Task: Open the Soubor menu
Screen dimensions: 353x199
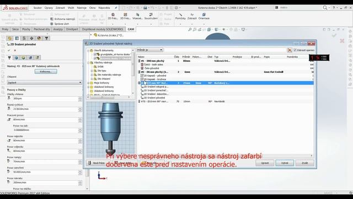Action: click(38, 8)
